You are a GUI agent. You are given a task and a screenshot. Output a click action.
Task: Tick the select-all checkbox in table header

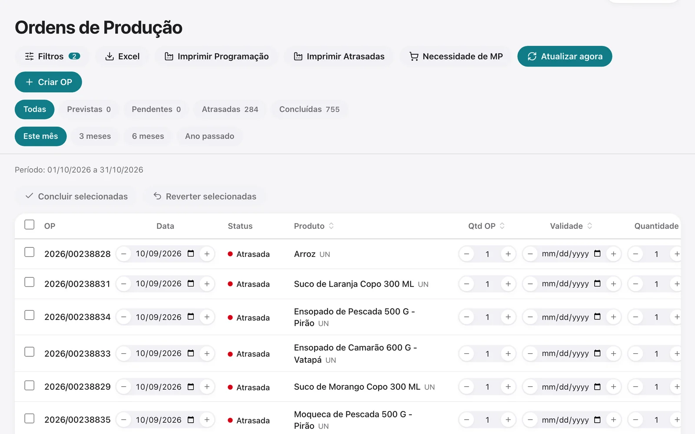click(x=30, y=225)
